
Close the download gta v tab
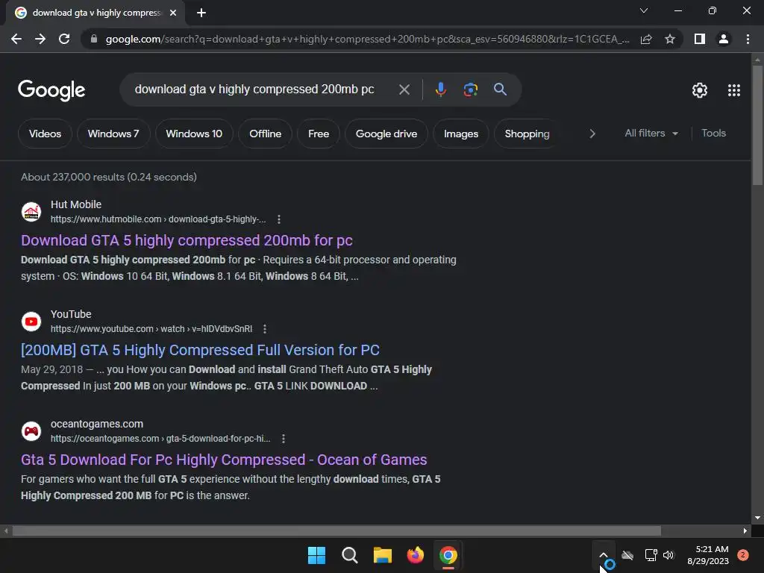[173, 13]
